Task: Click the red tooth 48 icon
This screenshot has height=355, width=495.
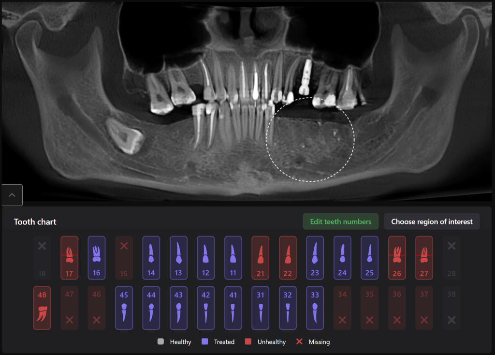Action: coord(42,308)
